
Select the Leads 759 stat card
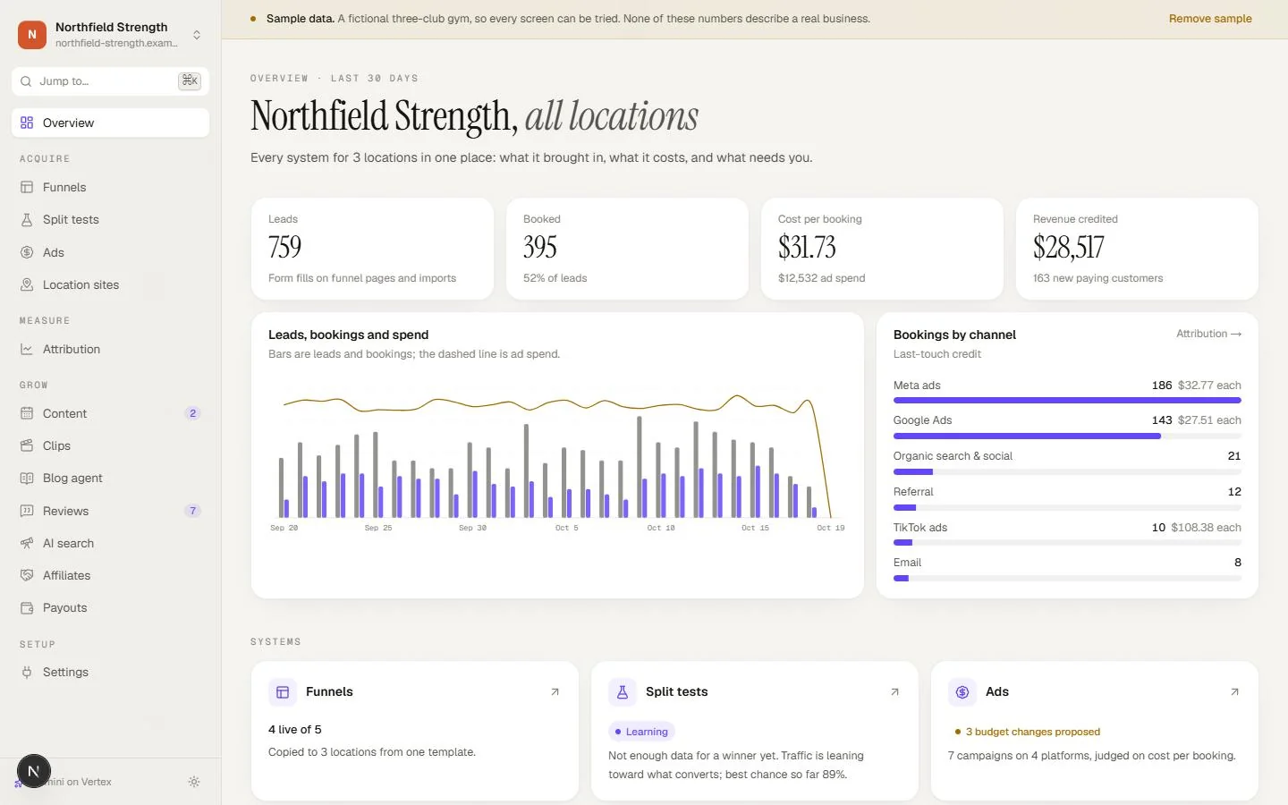click(x=372, y=249)
